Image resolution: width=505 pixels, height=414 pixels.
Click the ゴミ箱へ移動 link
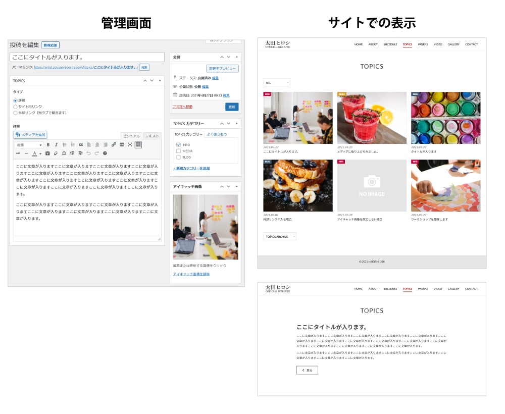pos(182,107)
